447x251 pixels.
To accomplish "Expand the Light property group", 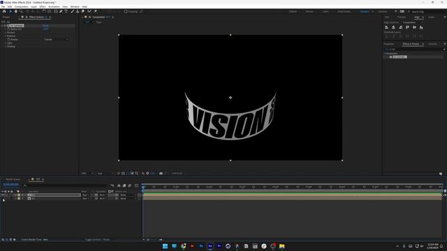I will [x=5, y=43].
